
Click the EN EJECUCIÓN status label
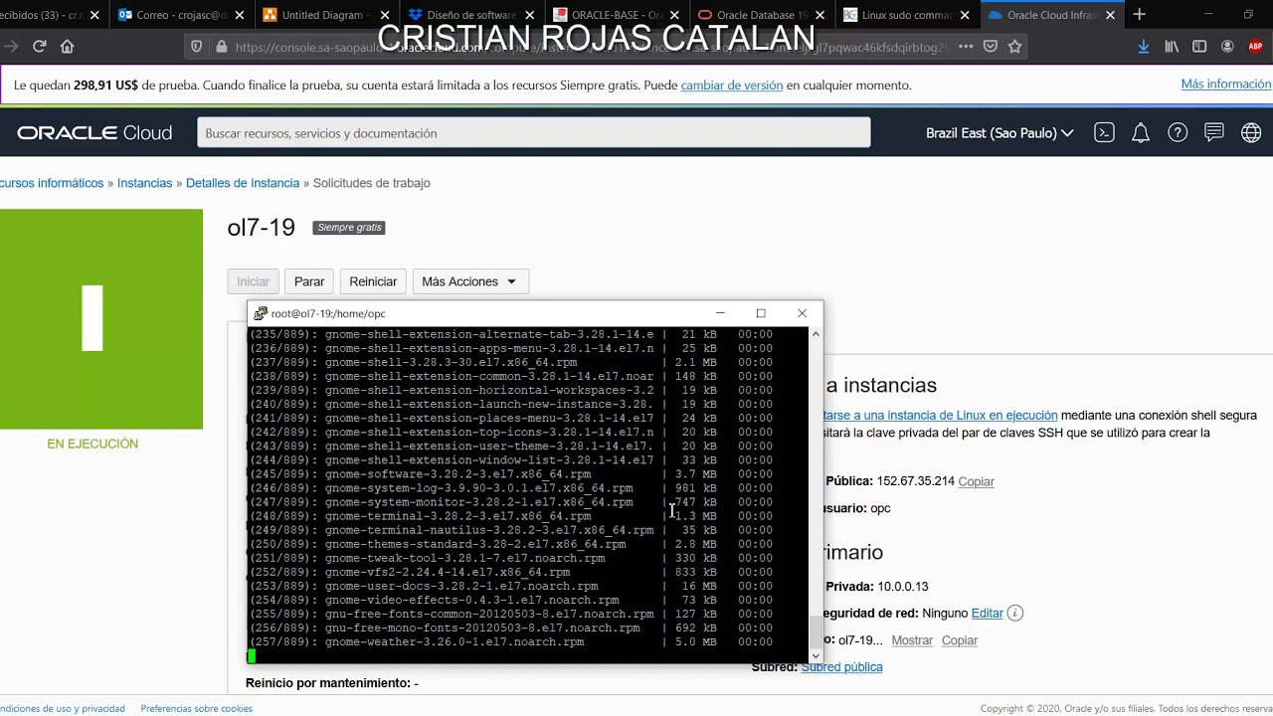coord(92,445)
